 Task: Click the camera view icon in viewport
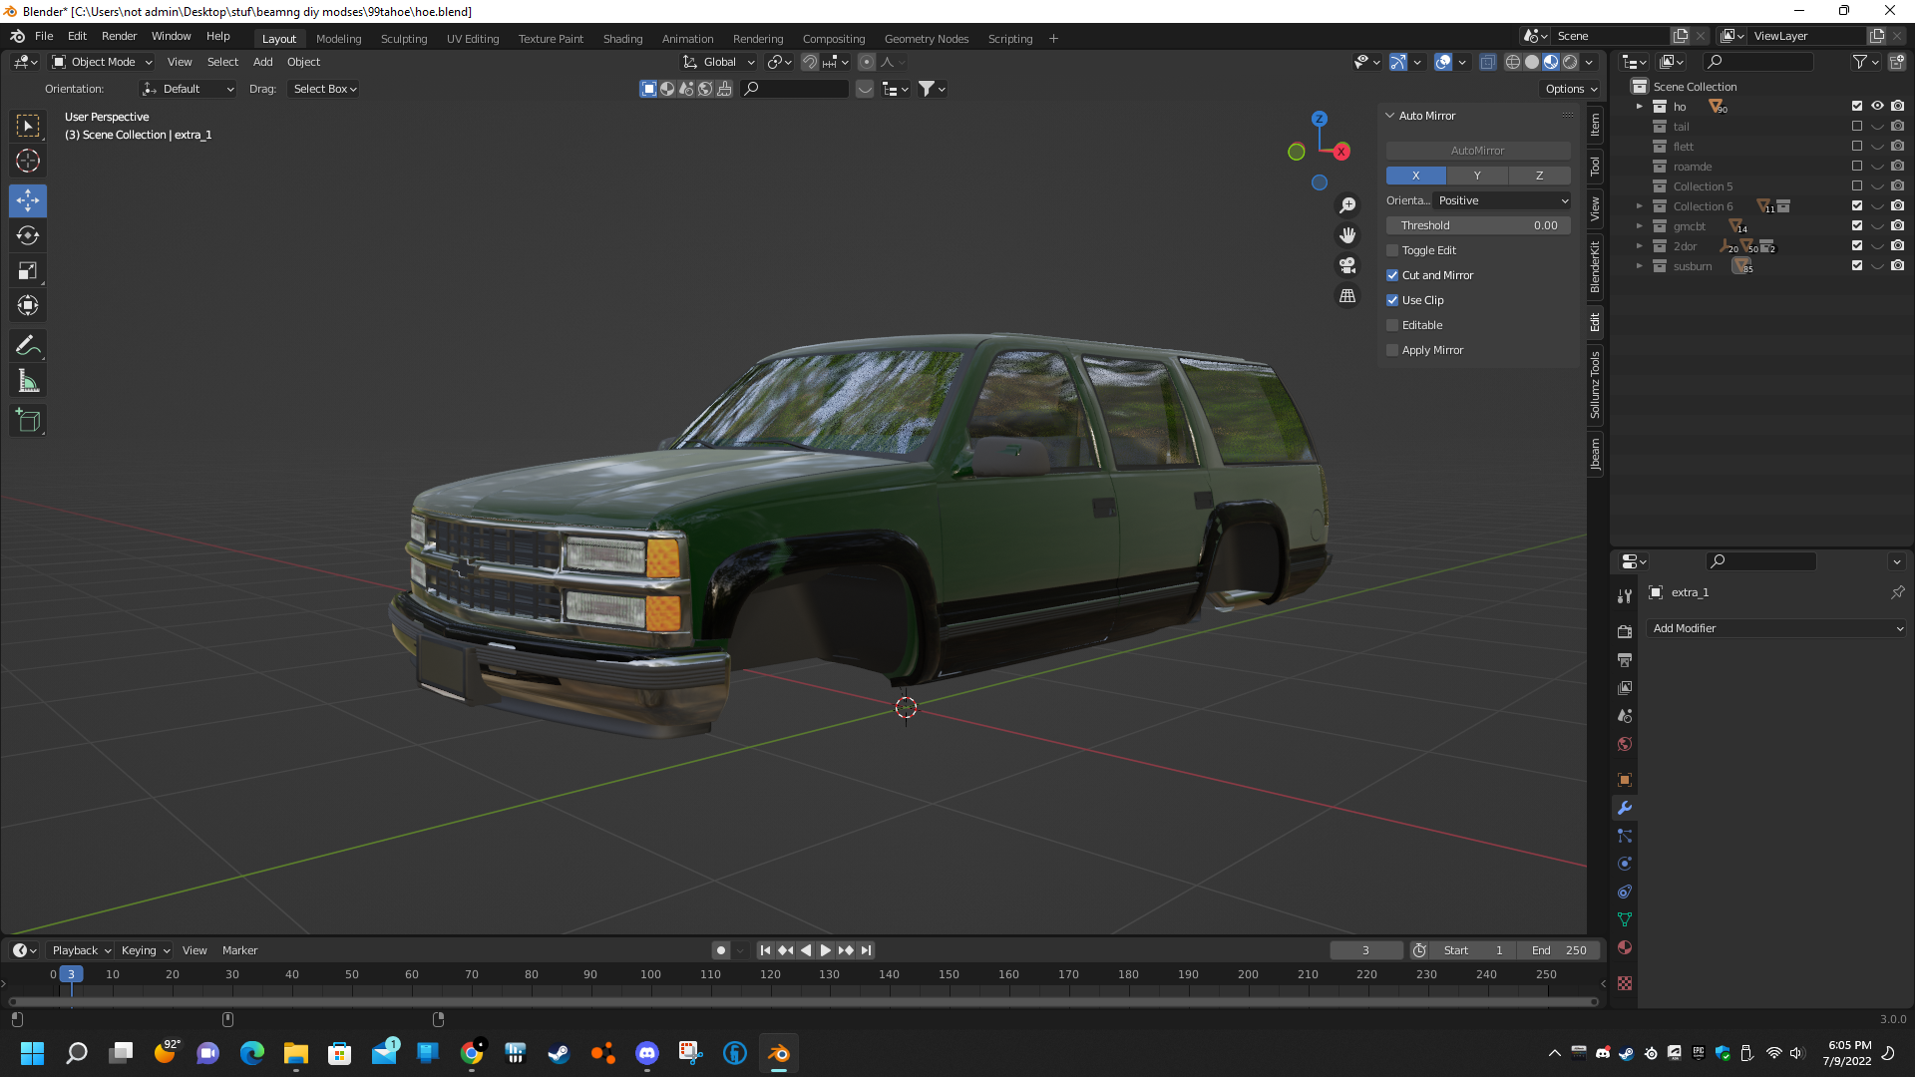[x=1347, y=265]
